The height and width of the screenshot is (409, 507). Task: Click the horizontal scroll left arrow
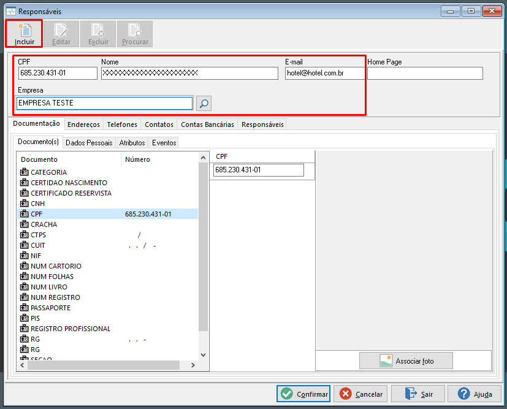(x=22, y=365)
